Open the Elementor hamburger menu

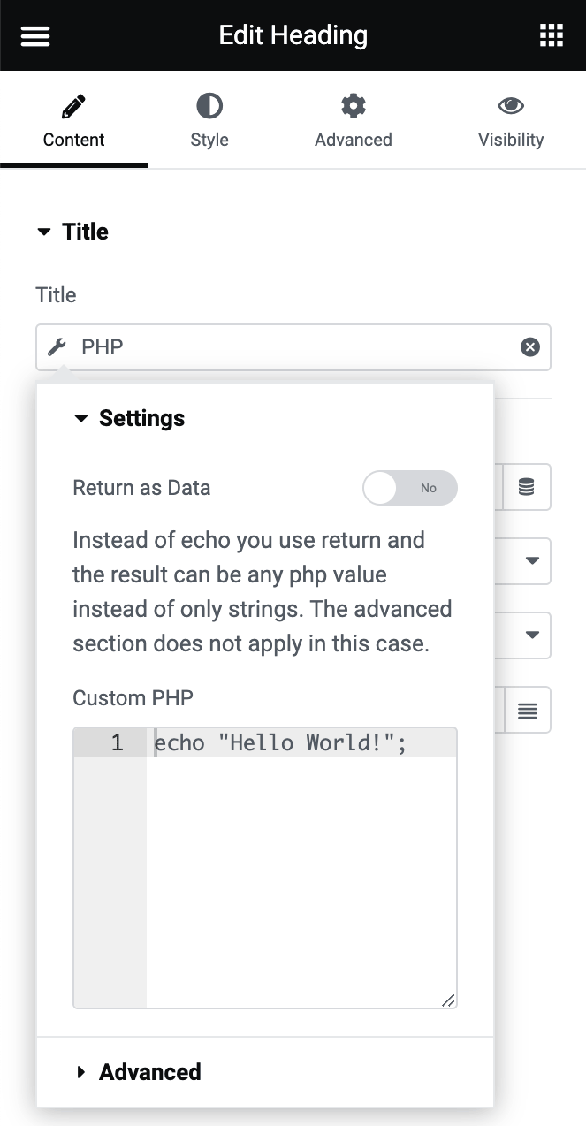(34, 35)
